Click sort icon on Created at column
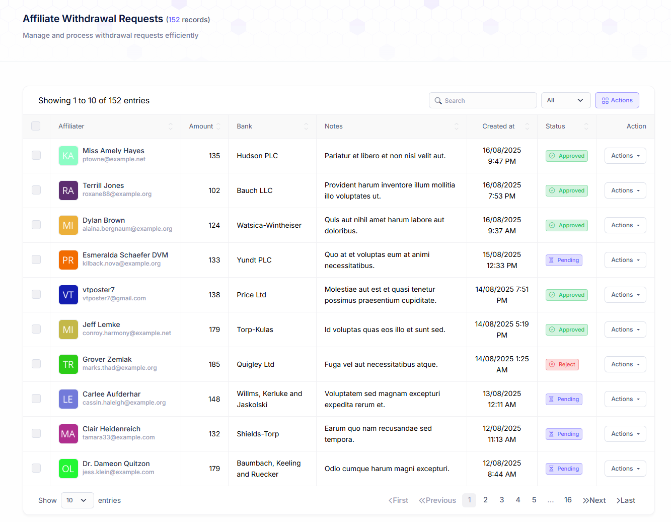 tap(527, 126)
